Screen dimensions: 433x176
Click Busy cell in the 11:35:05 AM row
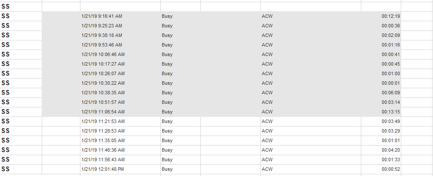(180, 140)
